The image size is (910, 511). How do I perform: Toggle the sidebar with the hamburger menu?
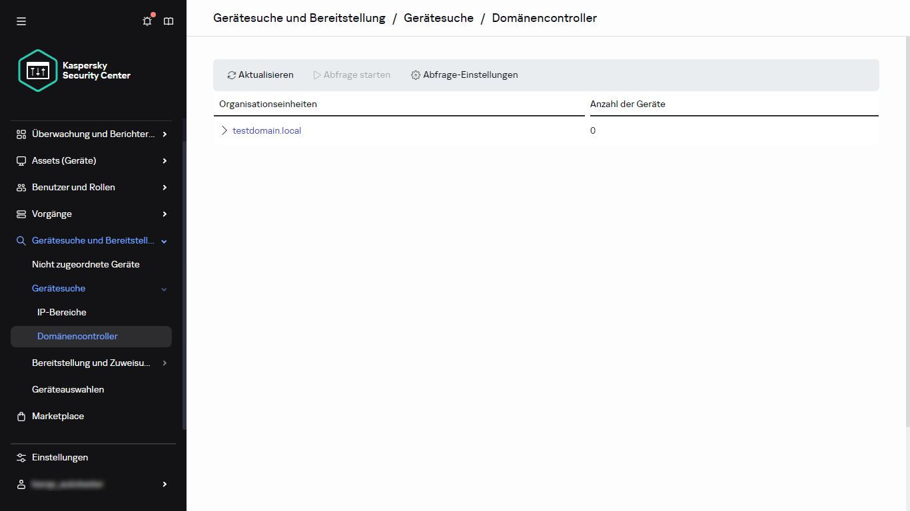[x=21, y=21]
